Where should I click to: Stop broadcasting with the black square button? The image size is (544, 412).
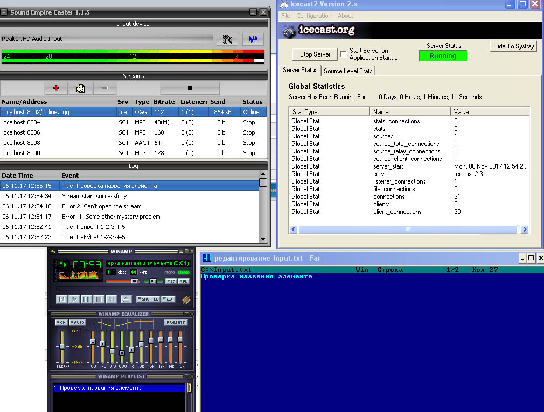point(190,88)
